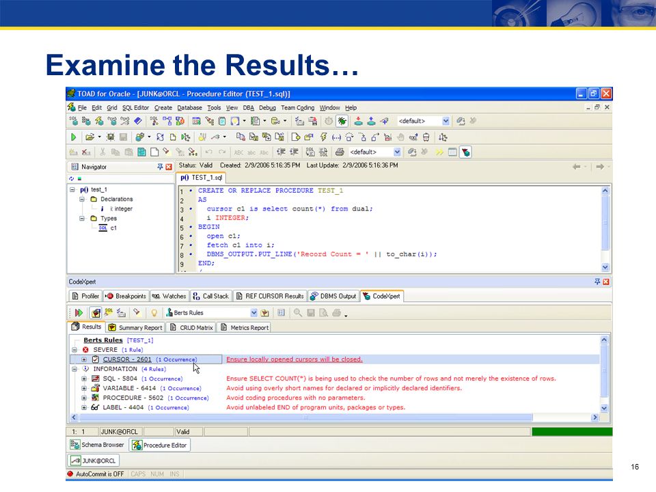Collapse the test_1 node in Navigator
This screenshot has height=492, width=656.
72,189
